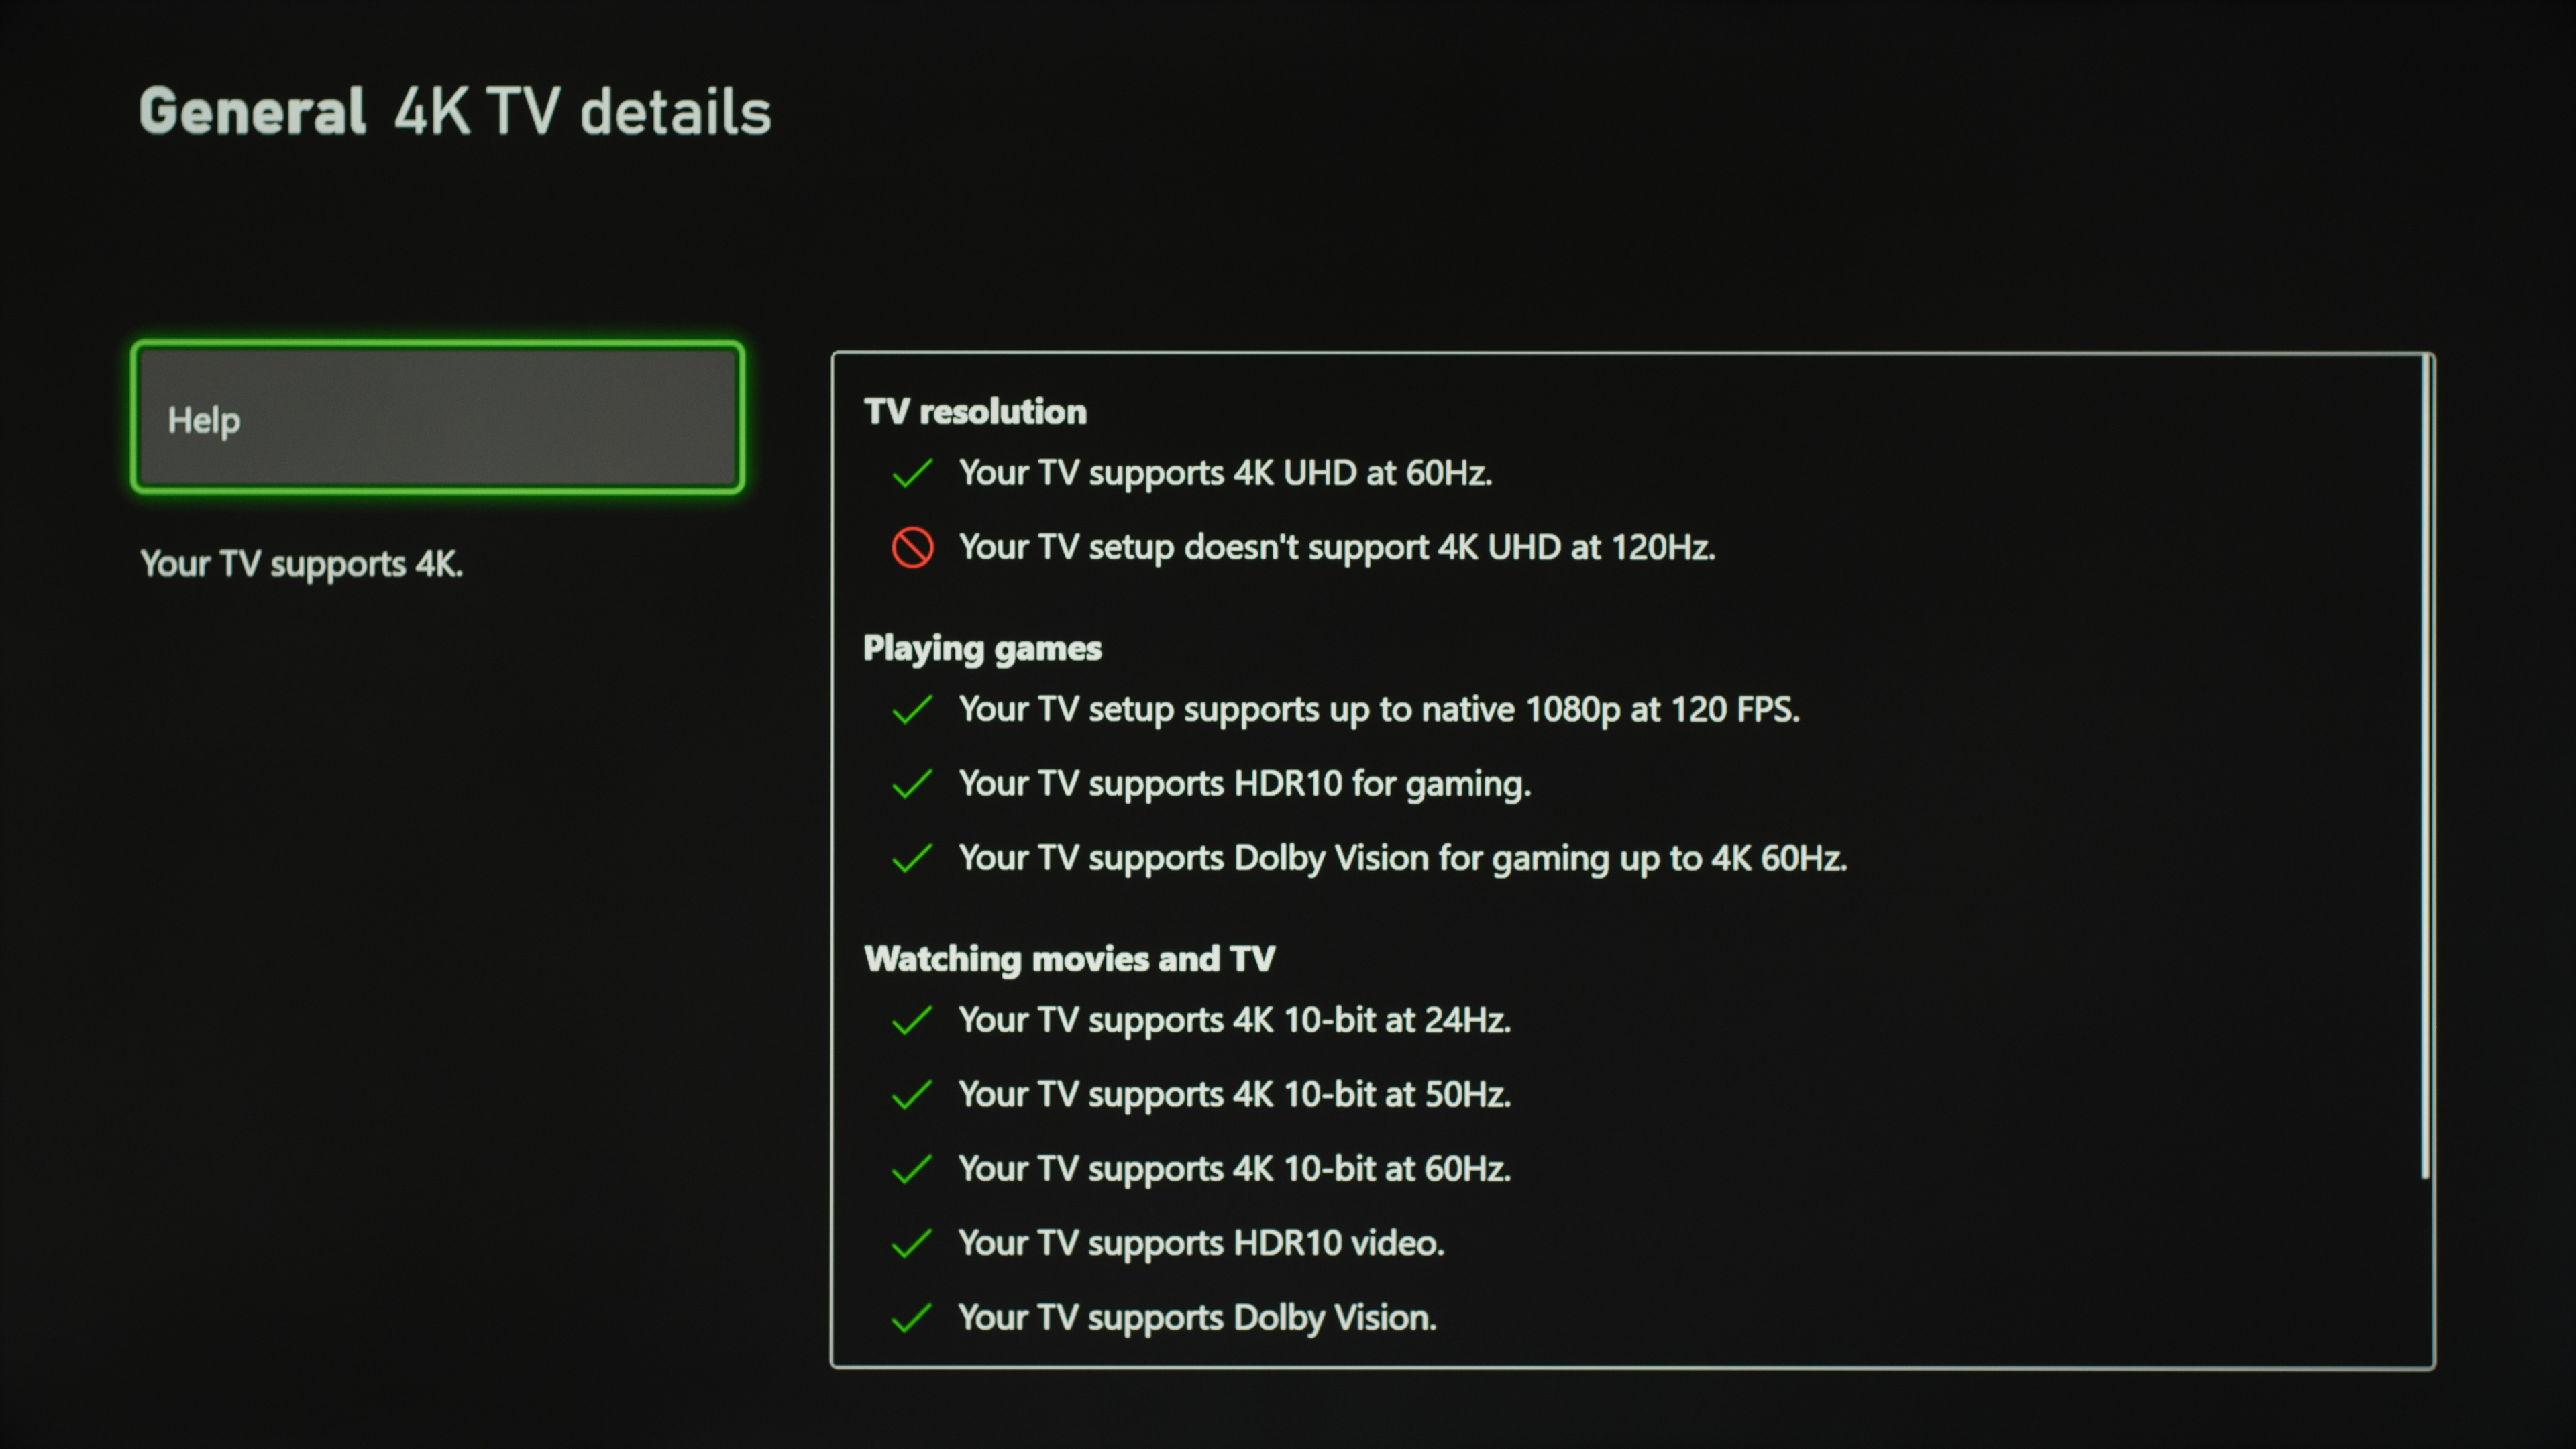
Task: Click the checkmark for 4K 10-bit at 60Hz
Action: [x=912, y=1169]
